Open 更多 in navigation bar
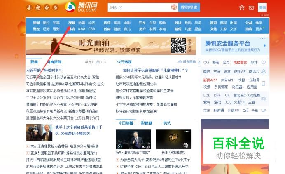 259,29
